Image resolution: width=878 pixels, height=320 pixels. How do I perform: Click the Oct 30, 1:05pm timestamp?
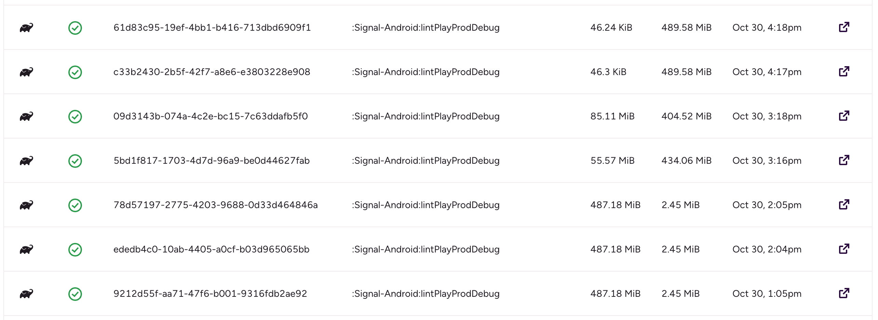[767, 294]
